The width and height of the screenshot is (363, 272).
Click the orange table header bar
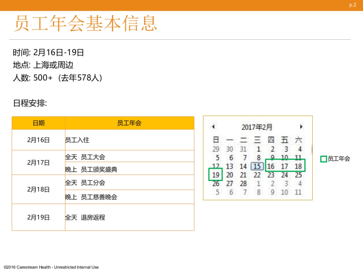(103, 123)
